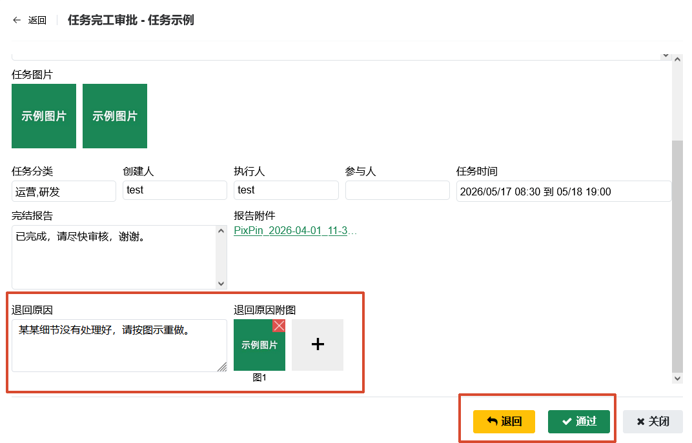Click the 退回原因附图 label
The image size is (692, 443).
coord(265,310)
